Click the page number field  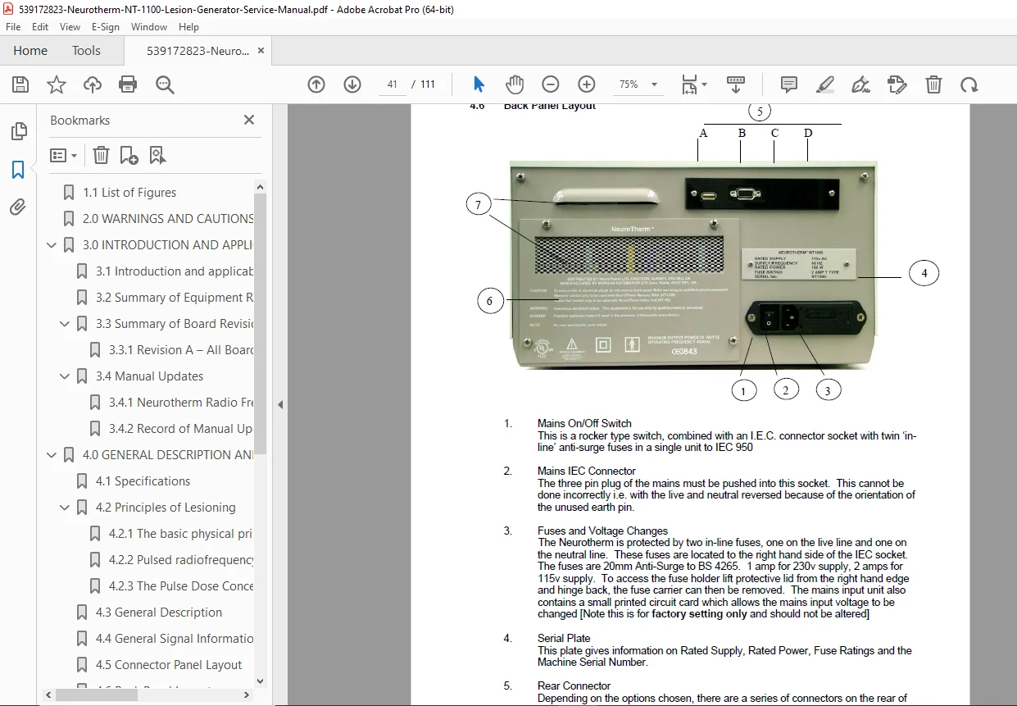(x=393, y=84)
